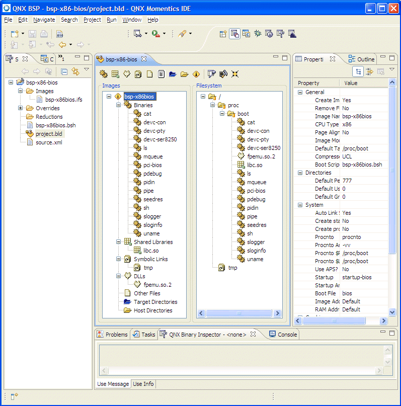The image size is (401, 406).
Task: Open the Debug perspective bug icon
Action: 257,34
